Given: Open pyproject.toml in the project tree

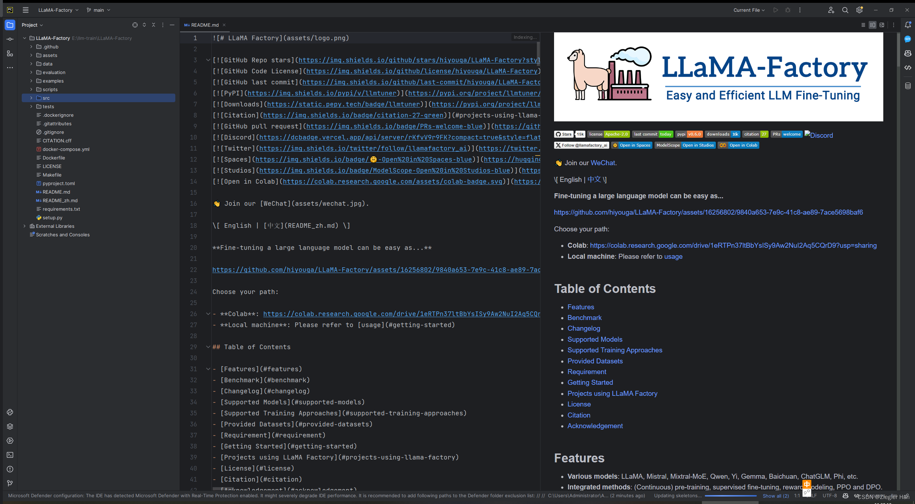Looking at the screenshot, I should point(59,183).
